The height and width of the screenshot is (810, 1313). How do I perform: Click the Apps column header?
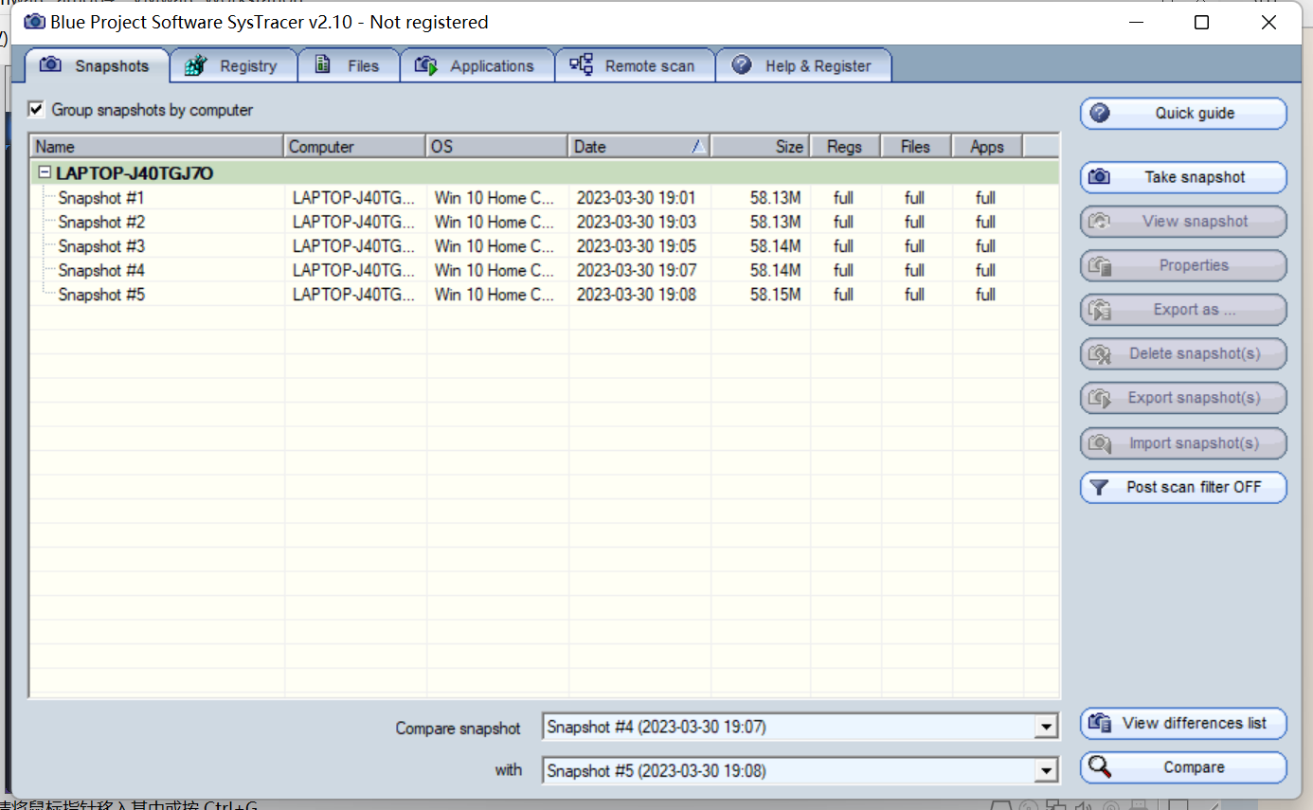point(988,147)
